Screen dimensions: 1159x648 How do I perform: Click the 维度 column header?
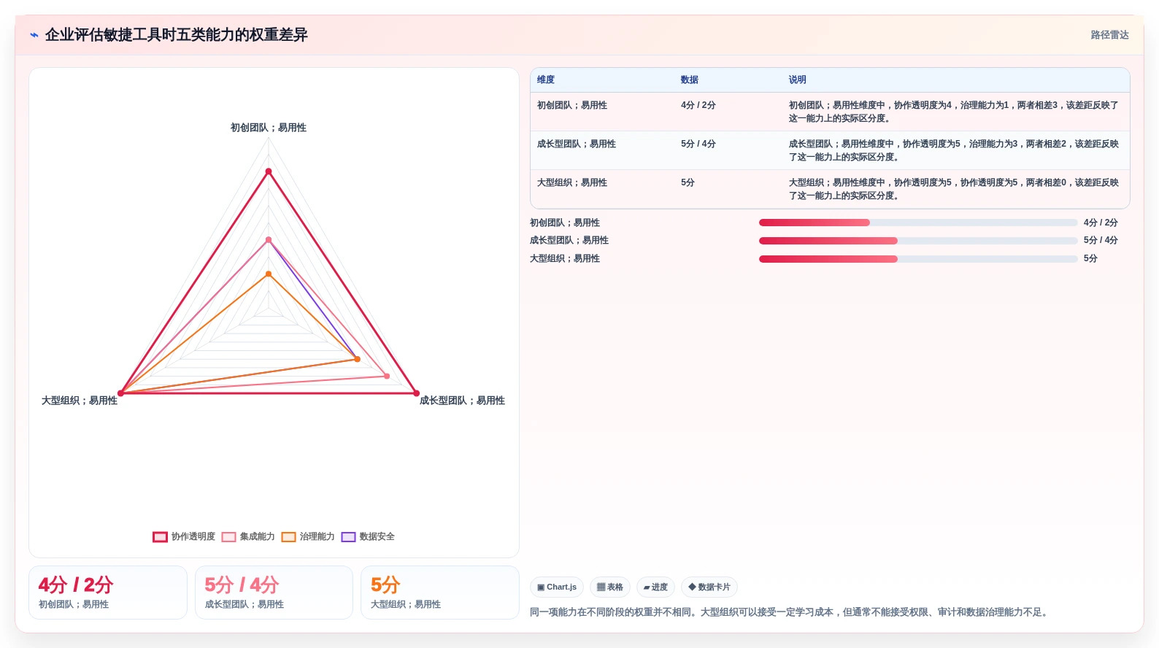coord(546,80)
